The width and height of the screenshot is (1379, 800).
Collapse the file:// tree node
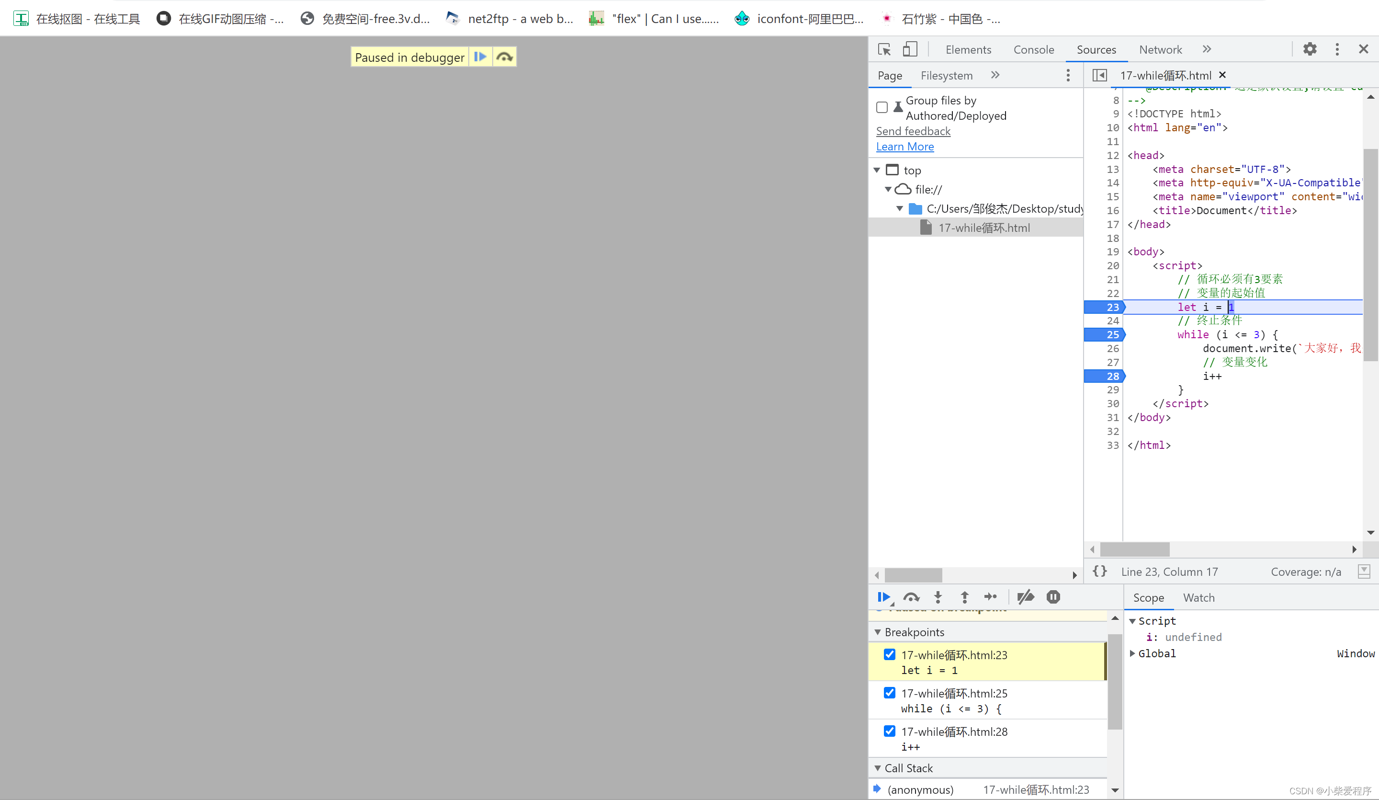[x=888, y=189]
